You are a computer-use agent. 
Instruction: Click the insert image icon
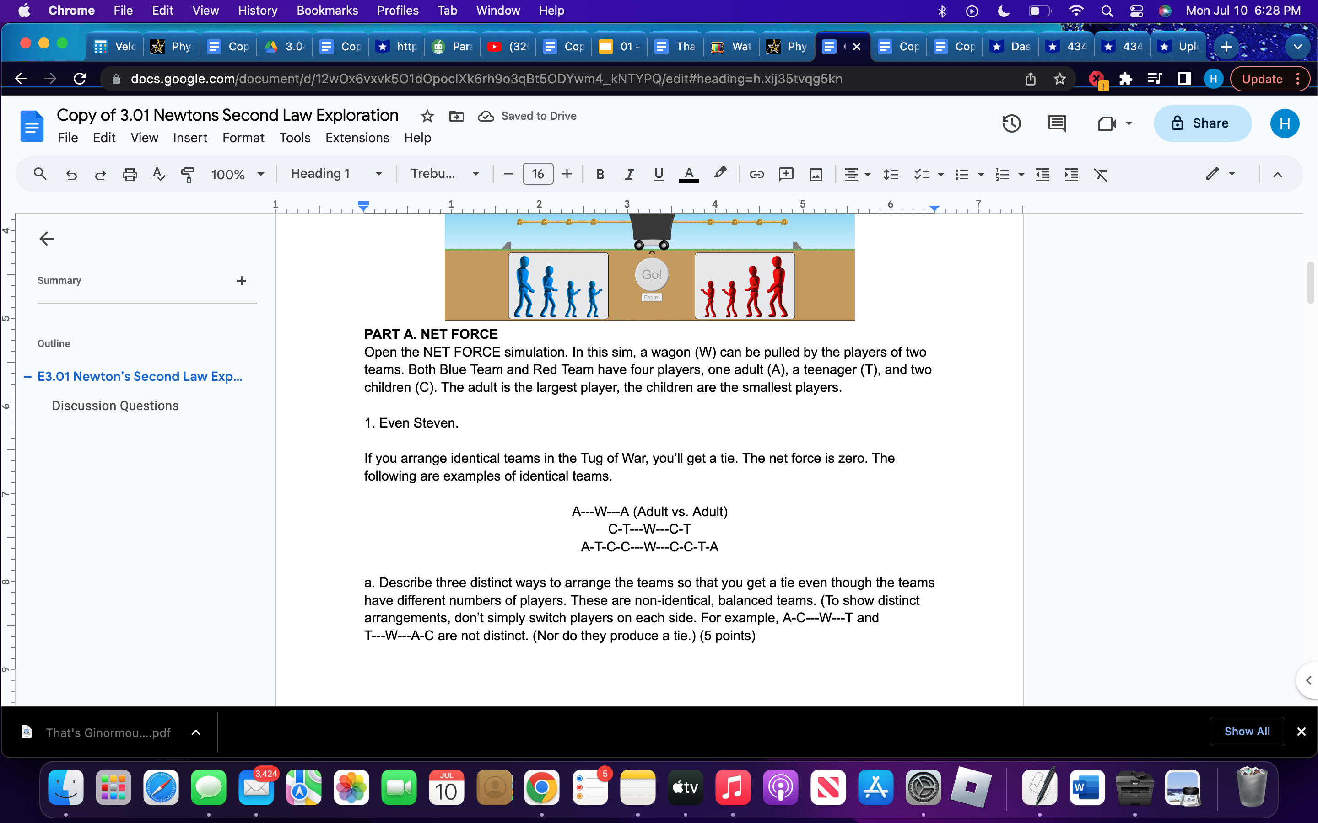(x=816, y=174)
